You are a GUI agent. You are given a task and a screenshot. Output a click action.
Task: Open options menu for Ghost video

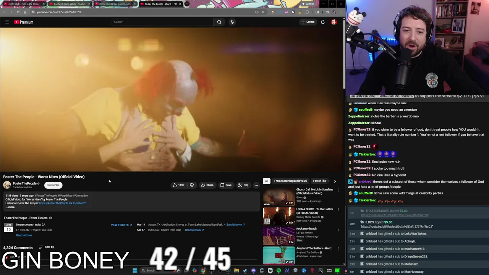point(338,190)
